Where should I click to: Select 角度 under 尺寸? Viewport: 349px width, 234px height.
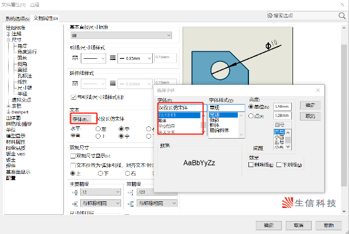[x=22, y=46]
